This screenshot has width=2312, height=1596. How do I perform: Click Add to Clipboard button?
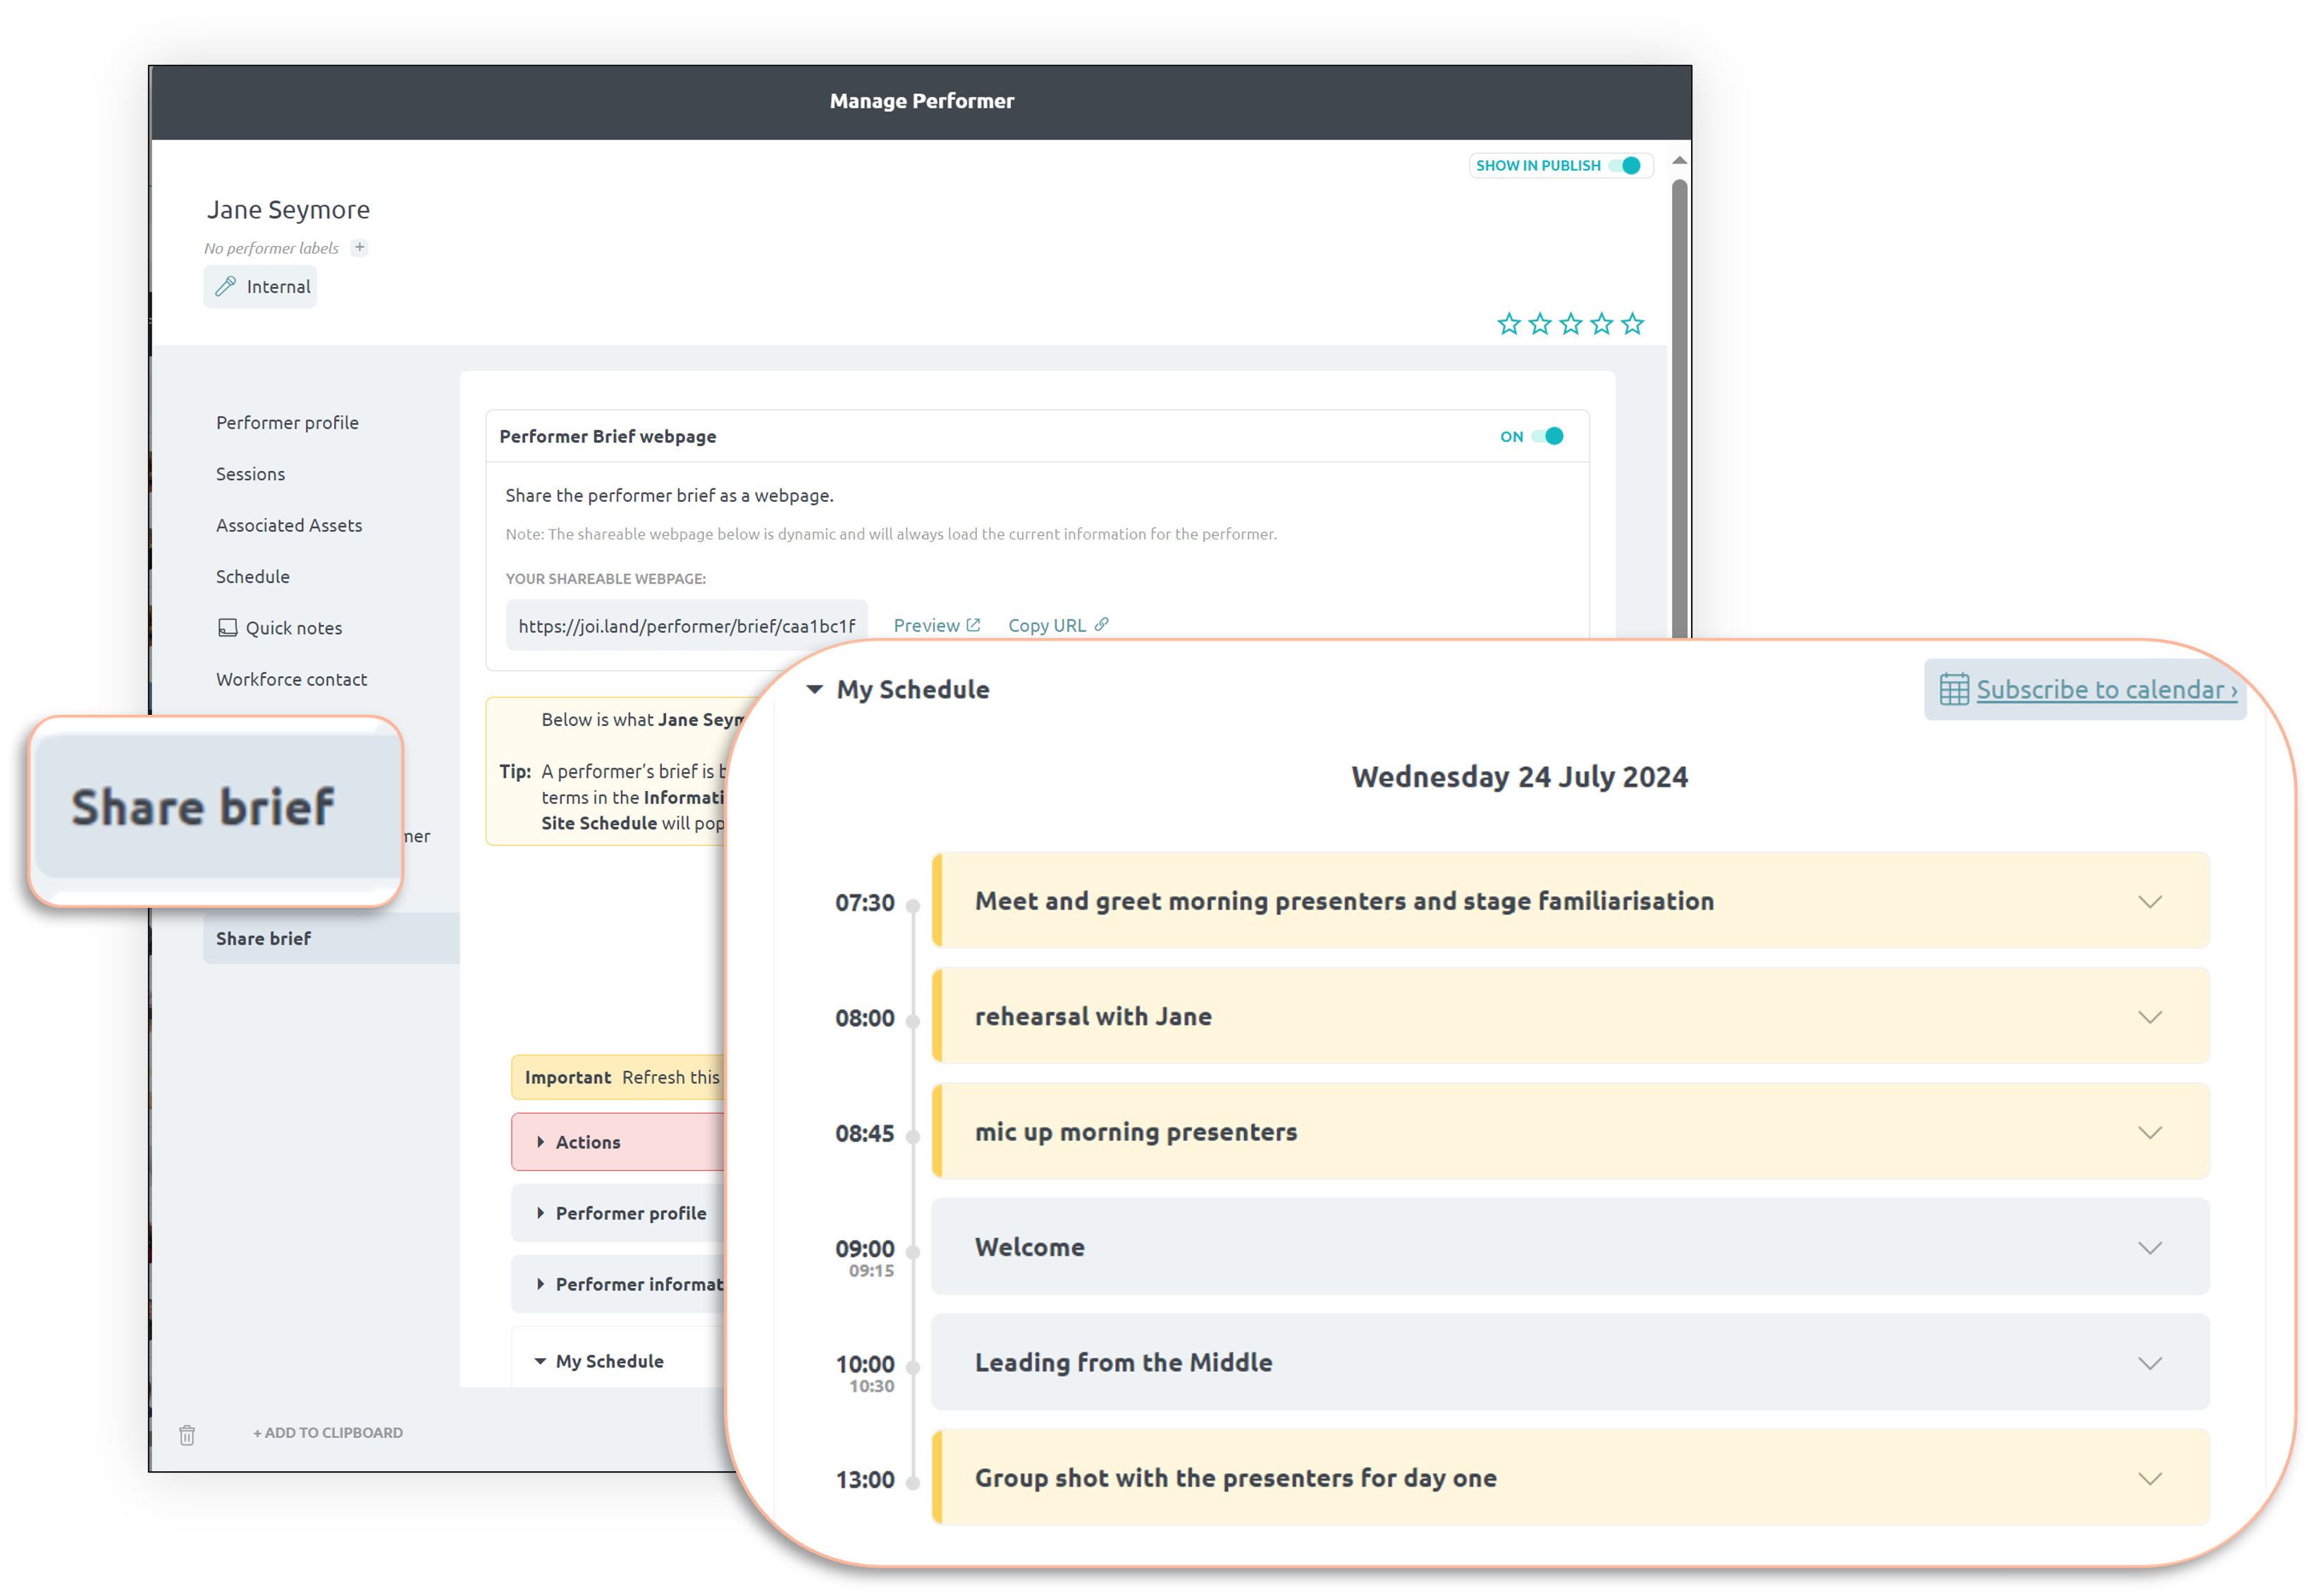(328, 1433)
